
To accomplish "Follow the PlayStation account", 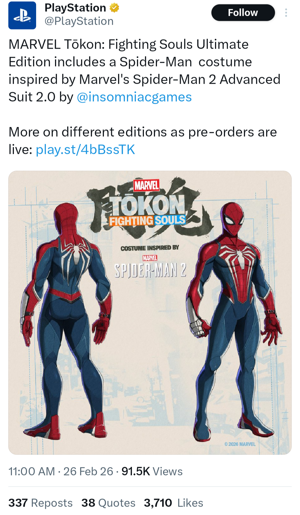I will click(x=243, y=13).
